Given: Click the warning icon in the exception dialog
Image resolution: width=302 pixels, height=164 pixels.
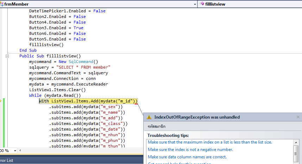Looking at the screenshot, I should pyautogui.click(x=149, y=117).
